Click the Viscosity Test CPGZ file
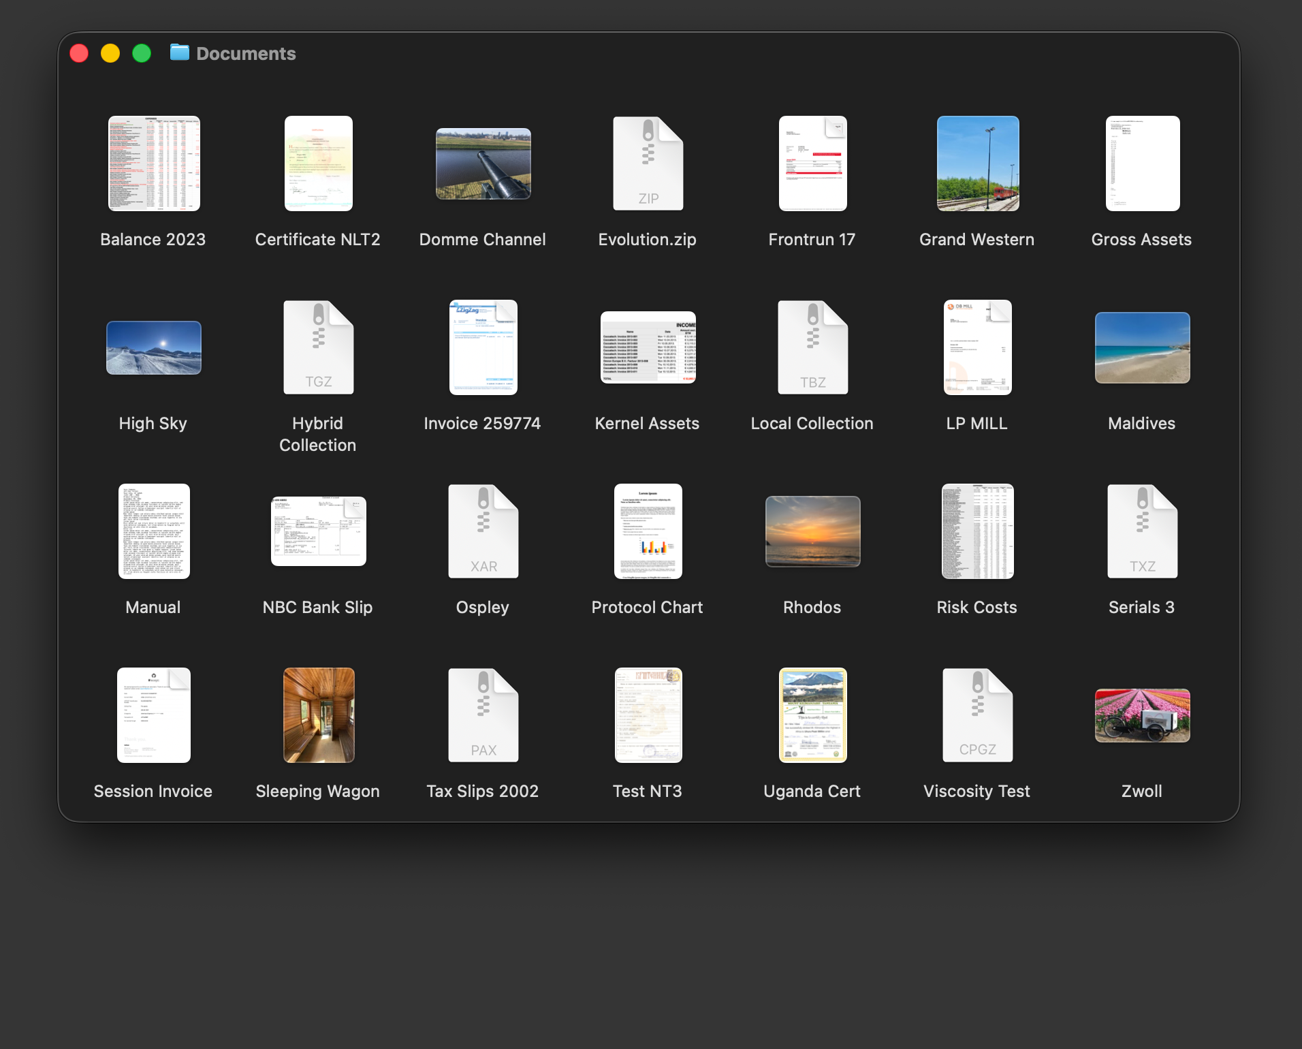The width and height of the screenshot is (1302, 1049). pyautogui.click(x=977, y=715)
